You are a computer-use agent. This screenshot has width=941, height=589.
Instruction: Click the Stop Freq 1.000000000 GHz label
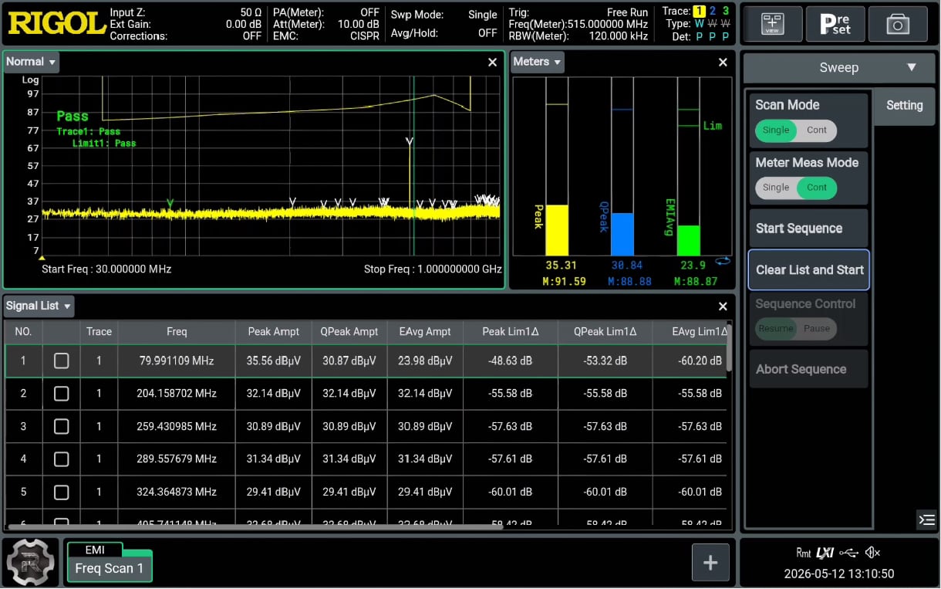coord(433,269)
